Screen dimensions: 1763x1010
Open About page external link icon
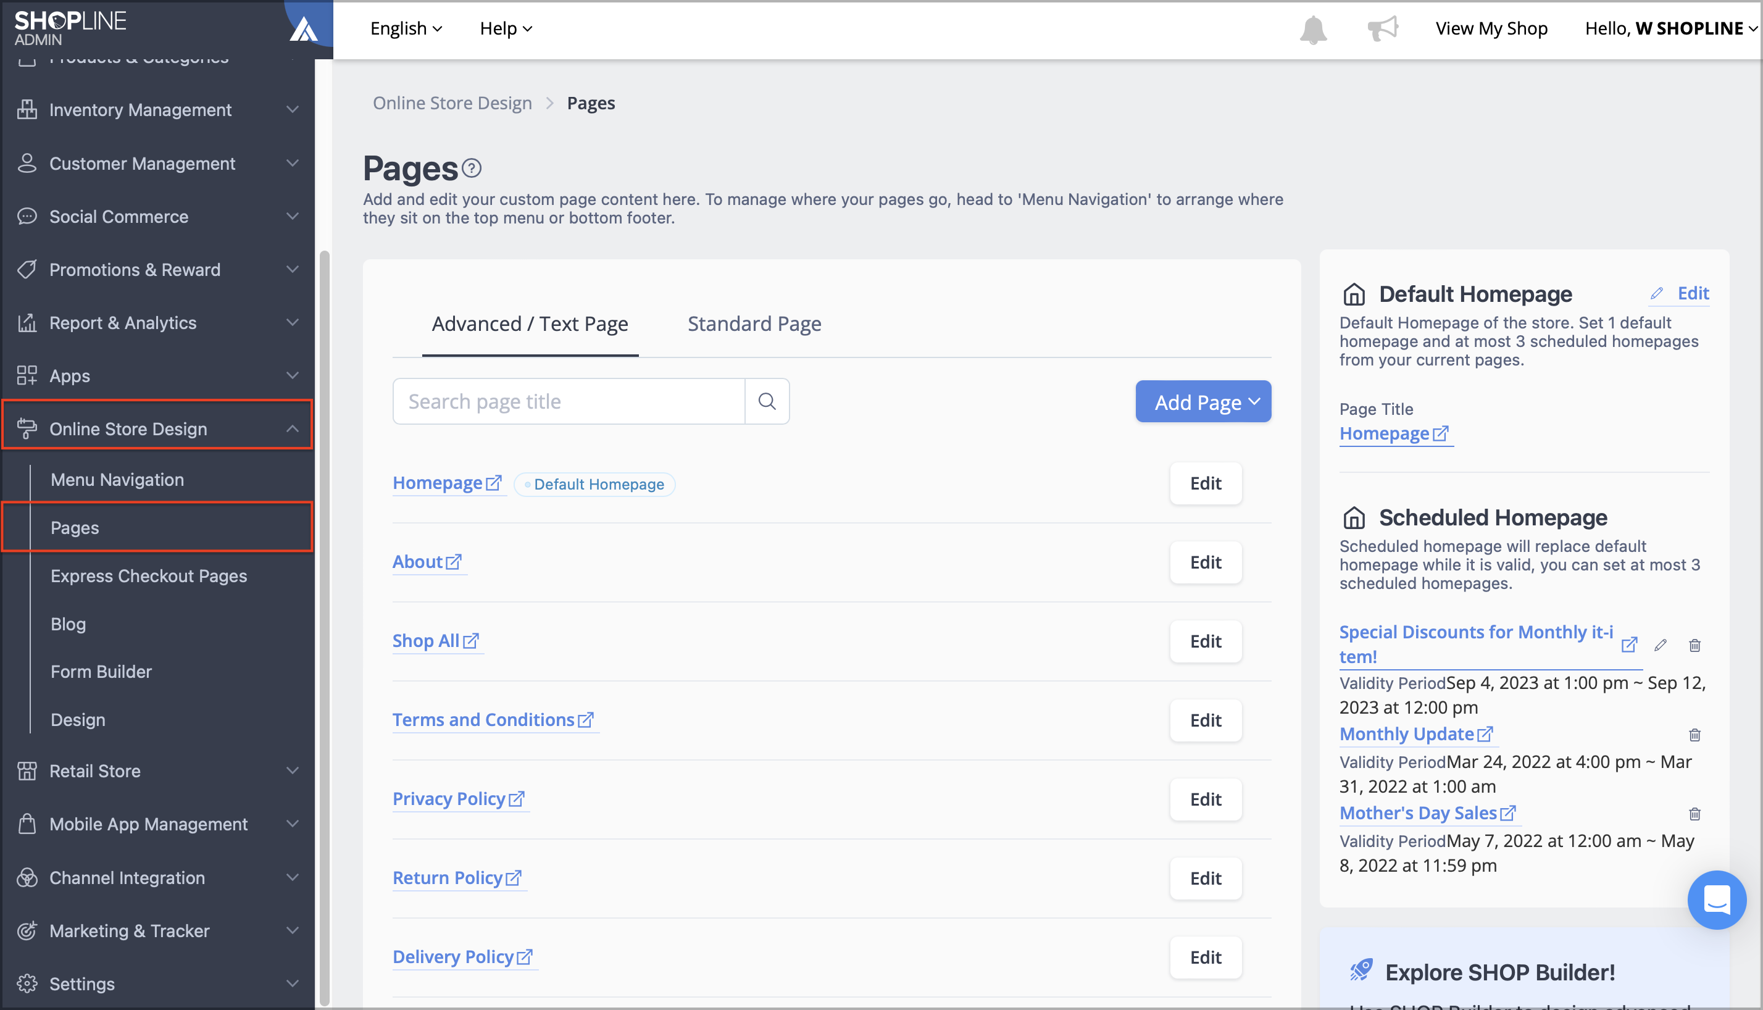click(454, 562)
